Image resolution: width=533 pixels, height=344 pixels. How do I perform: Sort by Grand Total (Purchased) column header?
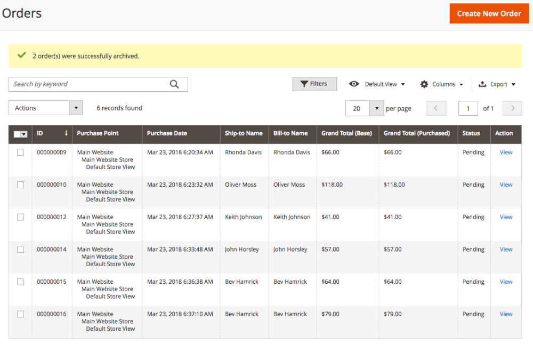pos(417,133)
